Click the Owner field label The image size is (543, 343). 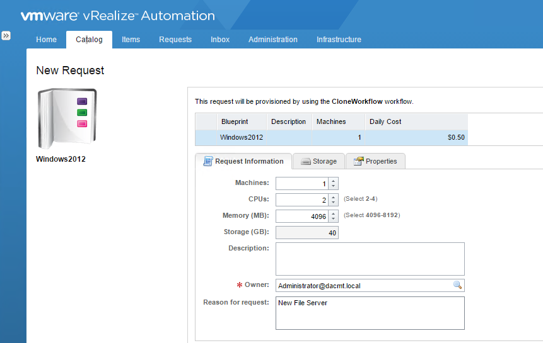coord(257,284)
